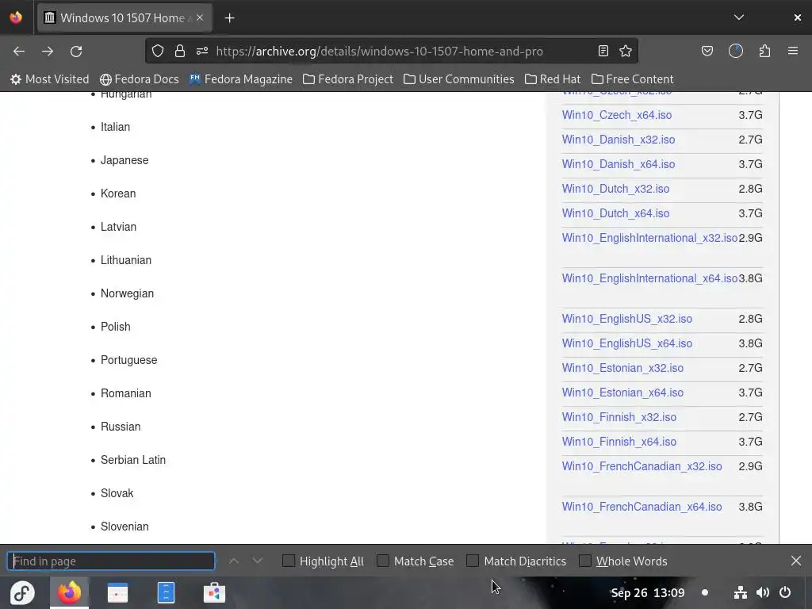Jump to next find match arrow

(258, 561)
